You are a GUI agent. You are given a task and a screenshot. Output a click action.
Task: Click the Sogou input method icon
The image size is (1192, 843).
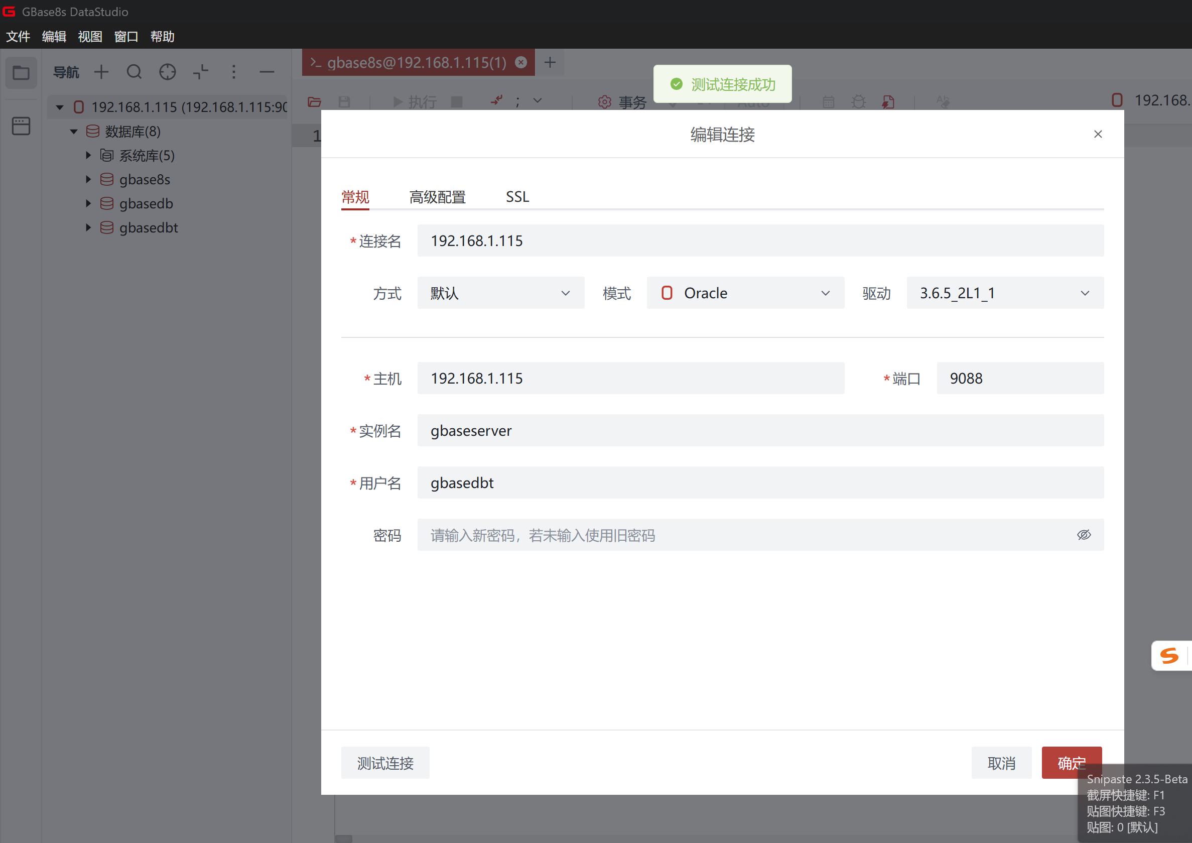pyautogui.click(x=1169, y=656)
